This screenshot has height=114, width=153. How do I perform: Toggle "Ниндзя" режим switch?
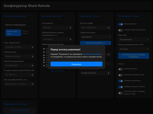(120, 30)
